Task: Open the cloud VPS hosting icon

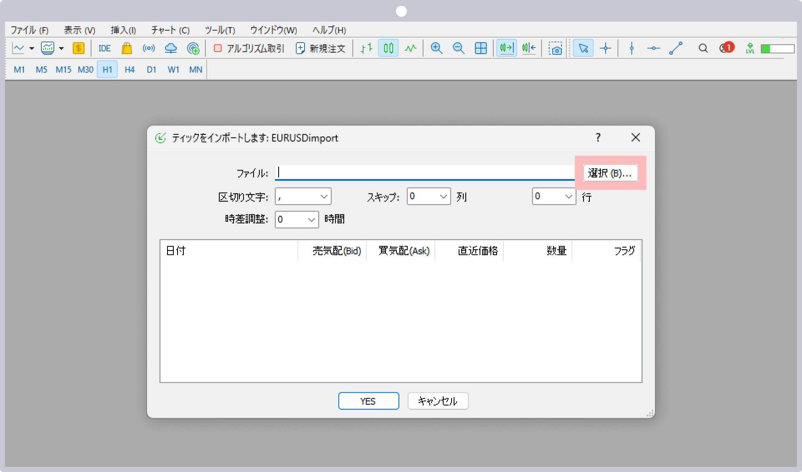Action: coord(171,48)
